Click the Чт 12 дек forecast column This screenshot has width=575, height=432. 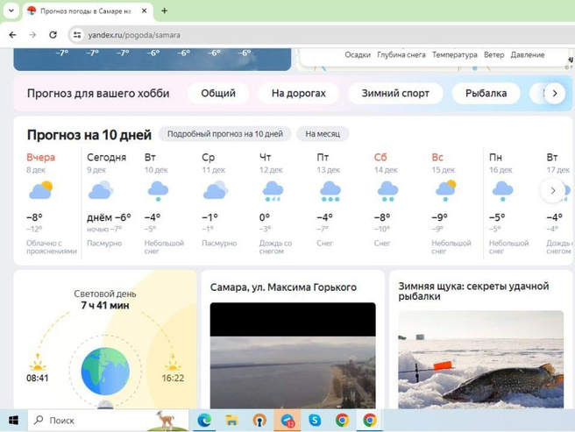278,203
